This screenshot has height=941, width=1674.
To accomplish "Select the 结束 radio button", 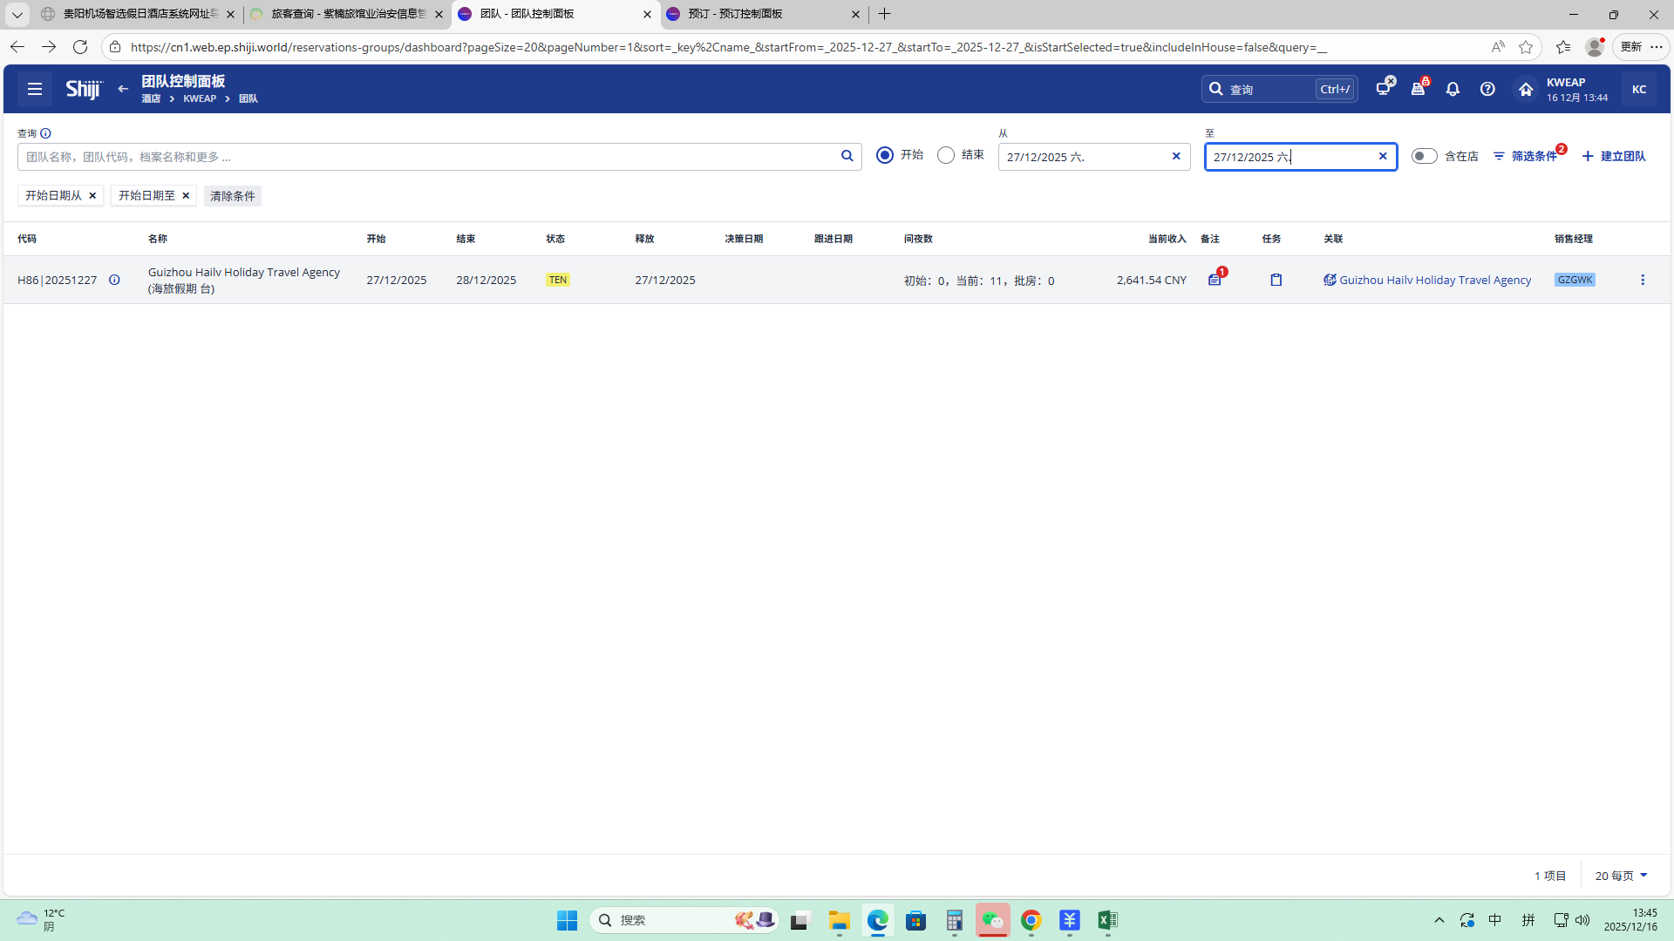I will pos(946,155).
